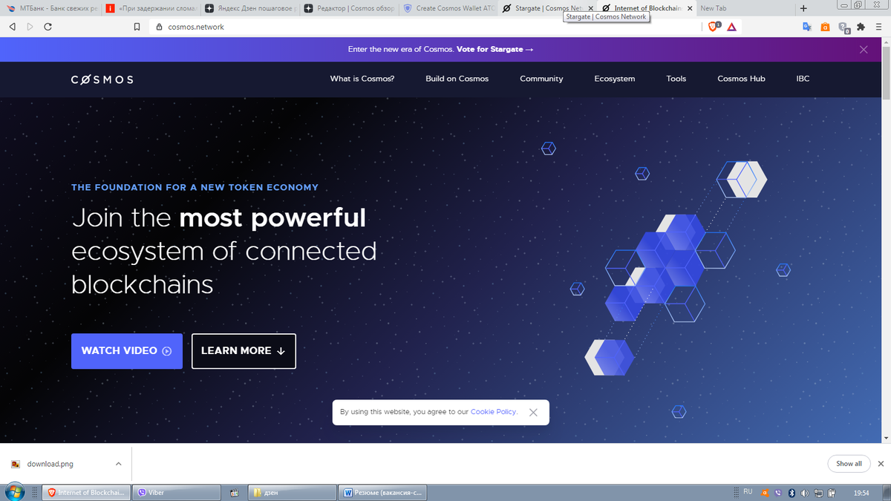This screenshot has width=891, height=501.
Task: Click the Brave Shields lion icon
Action: pyautogui.click(x=714, y=26)
